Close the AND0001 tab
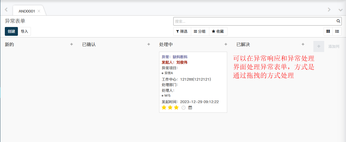 click(39, 11)
